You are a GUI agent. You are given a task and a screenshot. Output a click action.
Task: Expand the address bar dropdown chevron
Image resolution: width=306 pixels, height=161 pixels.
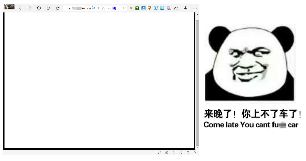point(109,8)
